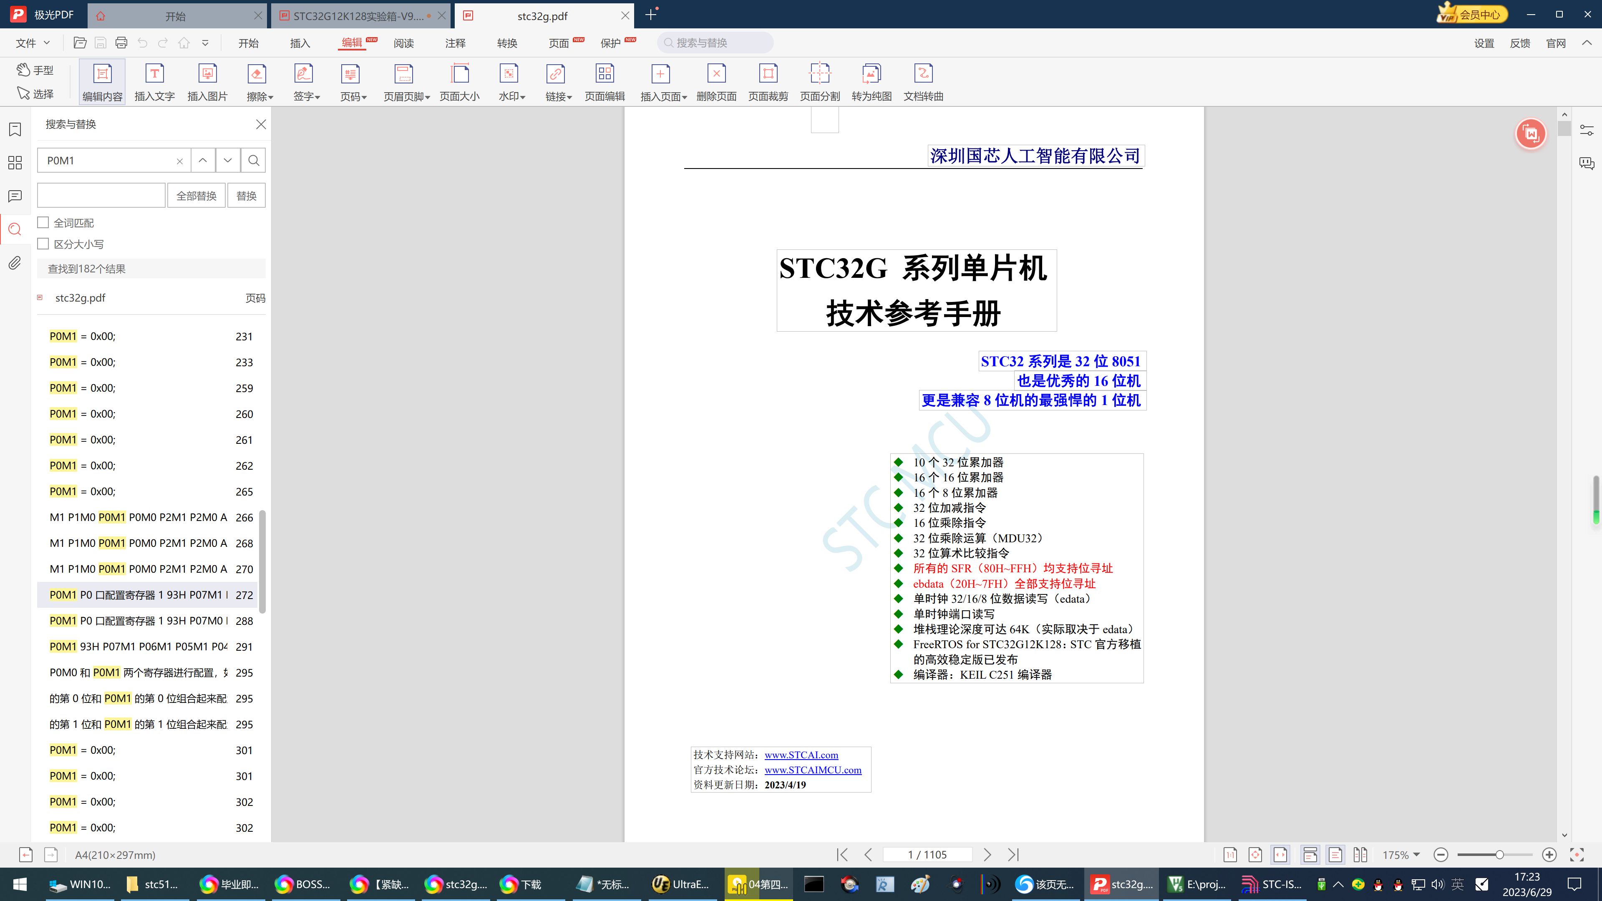Open the Read ribbon tab
This screenshot has width=1602, height=901.
point(403,43)
